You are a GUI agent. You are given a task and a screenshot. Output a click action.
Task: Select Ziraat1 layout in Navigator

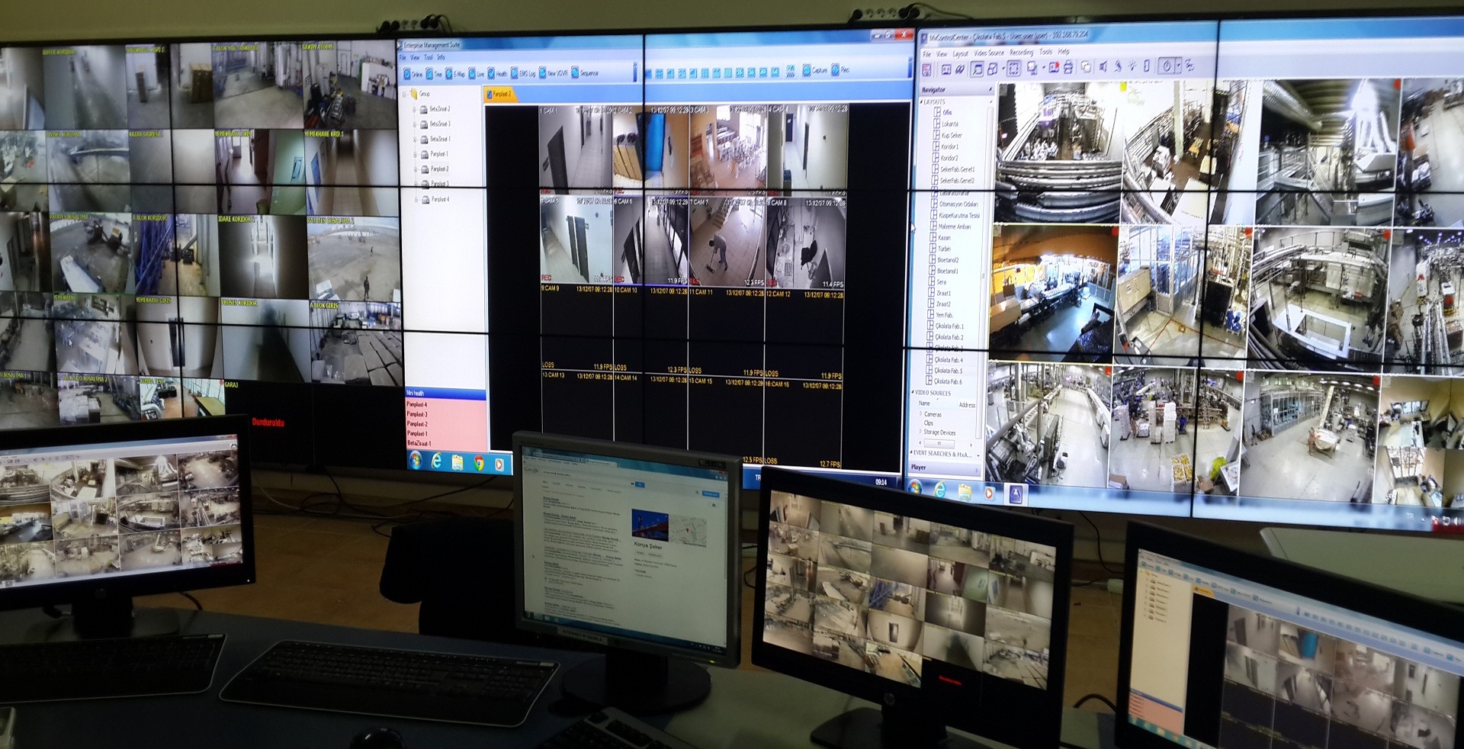tap(942, 294)
